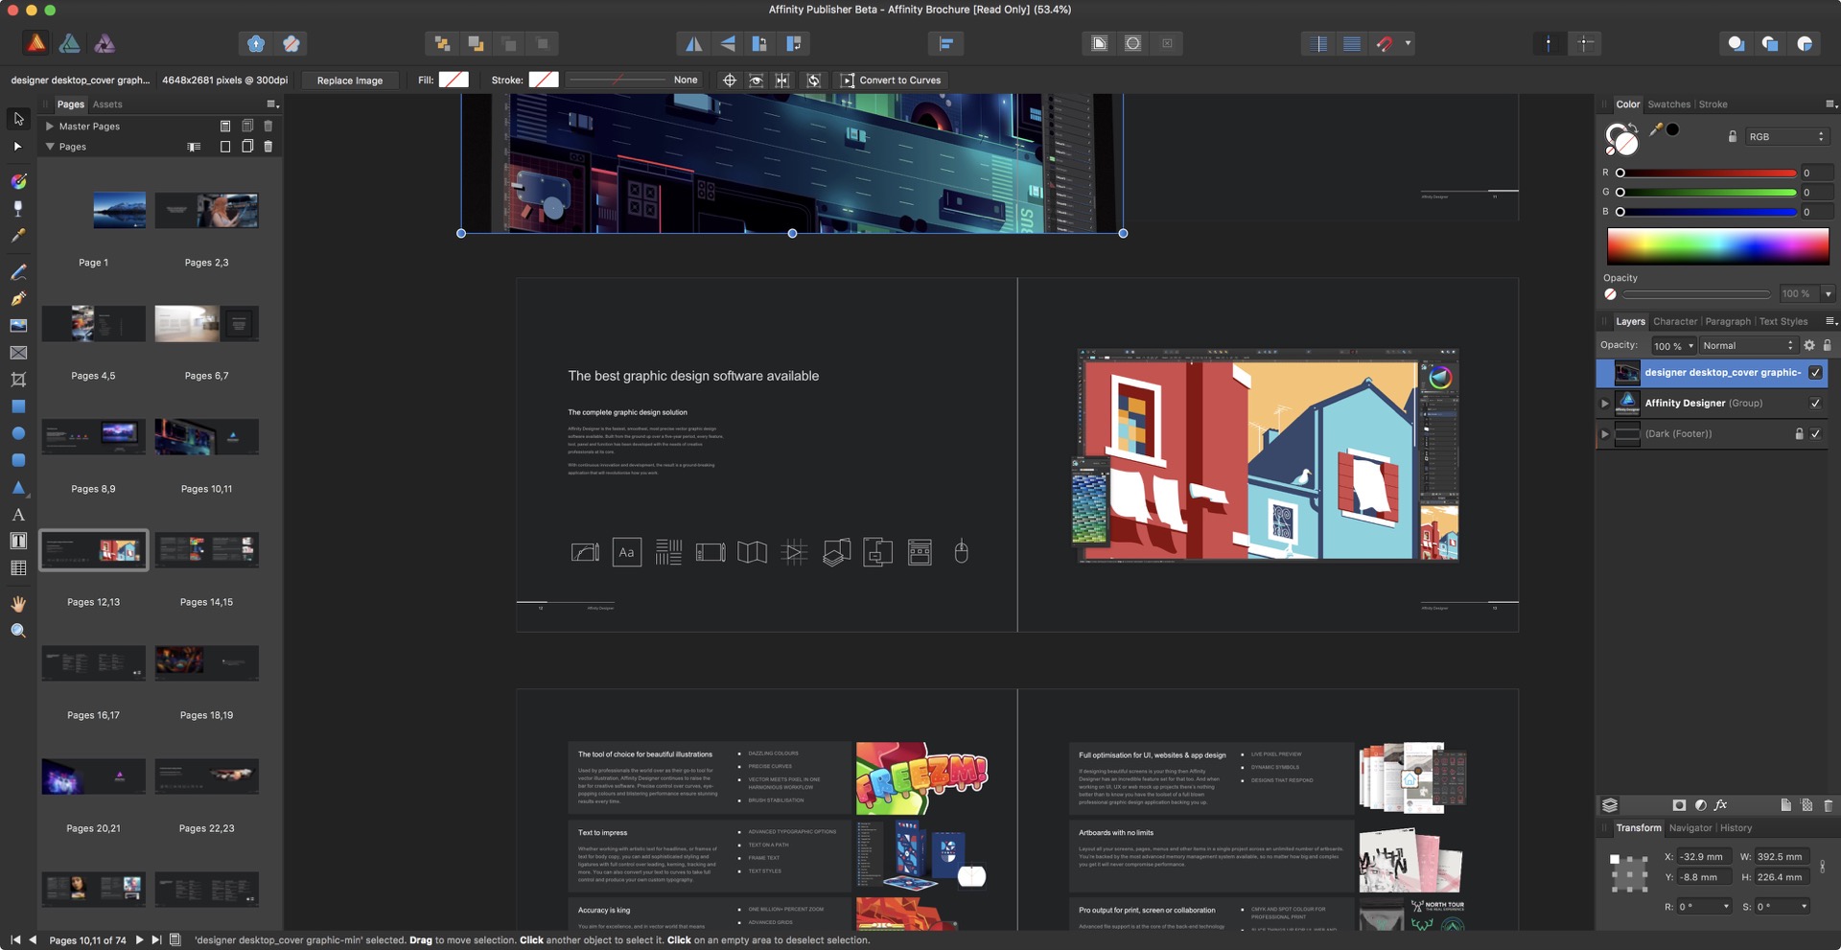Image resolution: width=1841 pixels, height=950 pixels.
Task: Switch to the Swatches tab
Action: pos(1668,104)
